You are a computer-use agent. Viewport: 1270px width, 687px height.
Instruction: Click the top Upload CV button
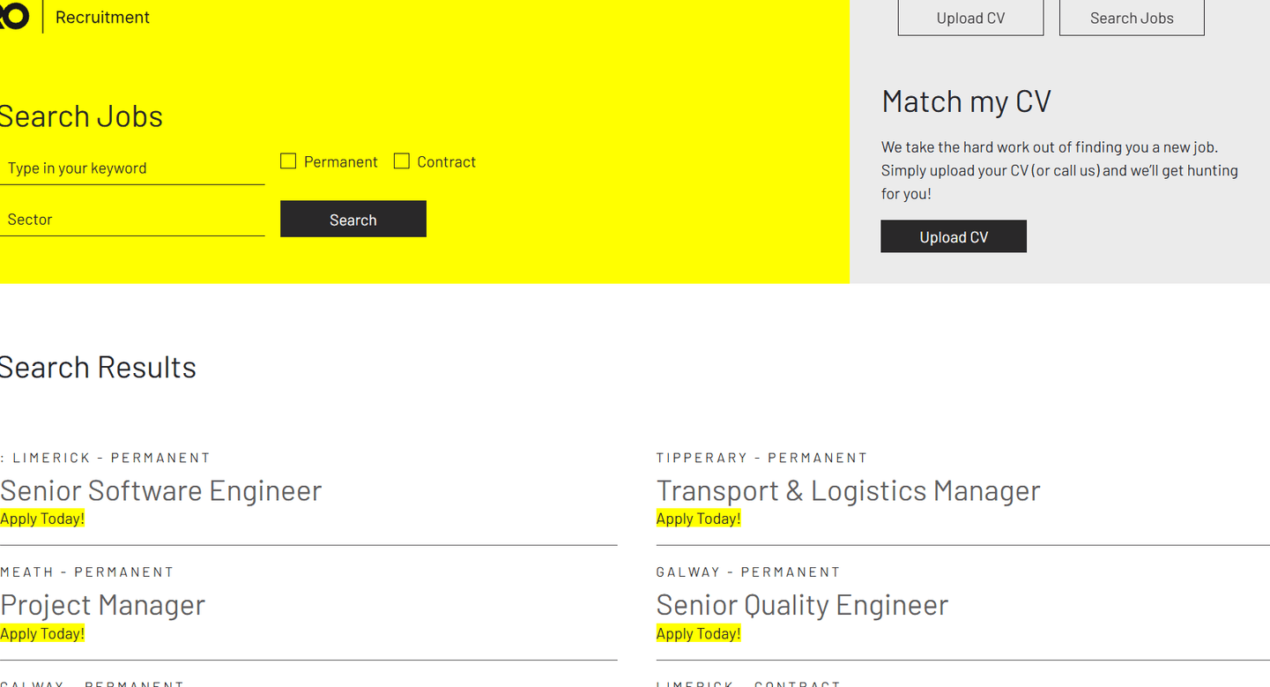tap(970, 19)
